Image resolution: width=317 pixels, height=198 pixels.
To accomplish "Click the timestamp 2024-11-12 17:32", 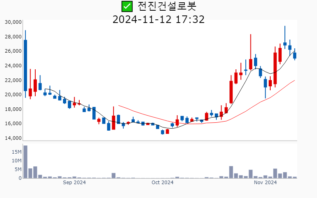I will [x=158, y=19].
